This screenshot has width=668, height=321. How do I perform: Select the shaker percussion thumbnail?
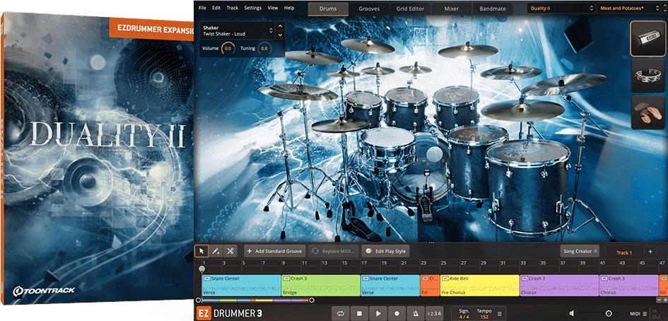648,39
